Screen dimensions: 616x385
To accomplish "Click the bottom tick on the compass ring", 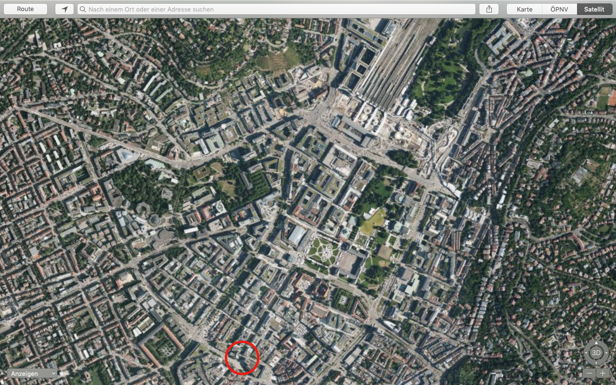I will (596, 362).
